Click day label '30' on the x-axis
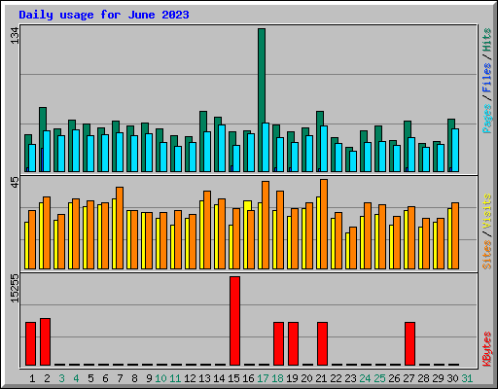498x389 pixels. 452,378
